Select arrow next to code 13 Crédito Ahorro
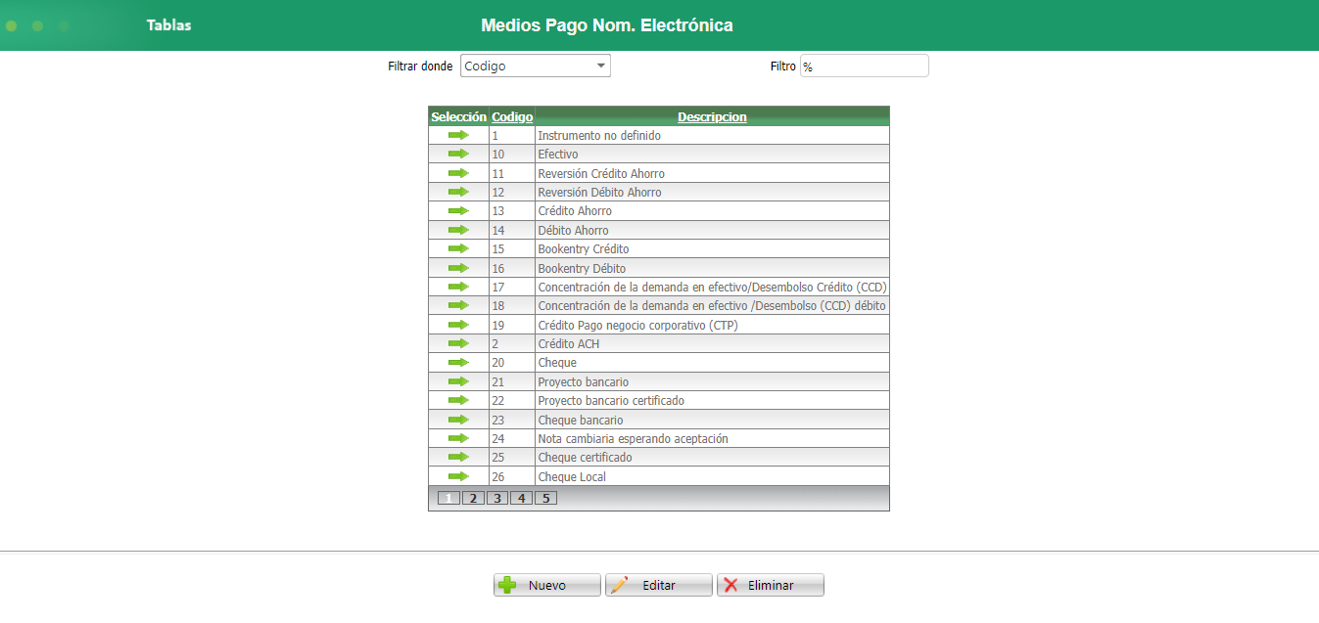The image size is (1319, 623). tap(458, 210)
